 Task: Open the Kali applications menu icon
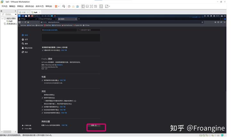(x=20, y=16)
